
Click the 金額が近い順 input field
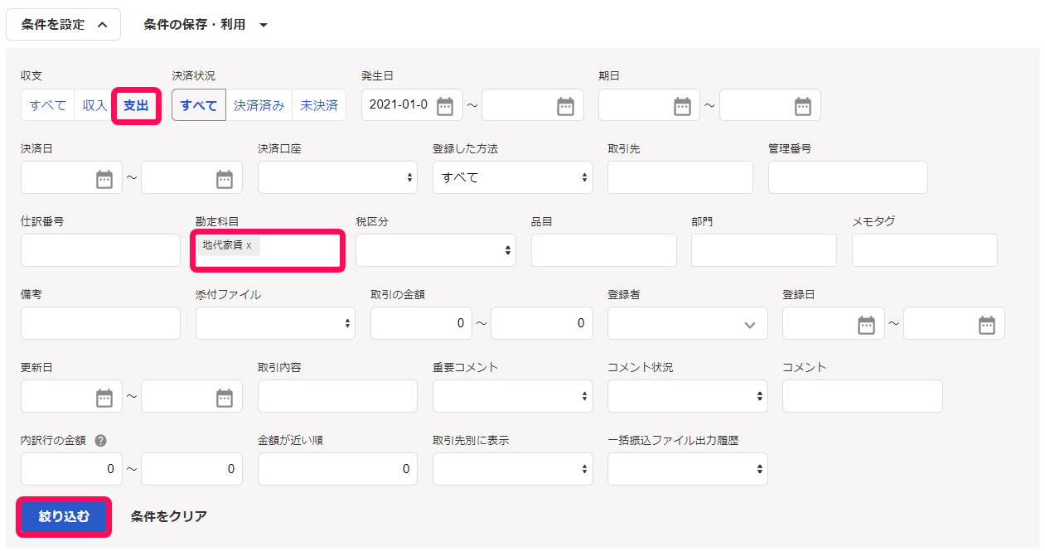point(337,469)
